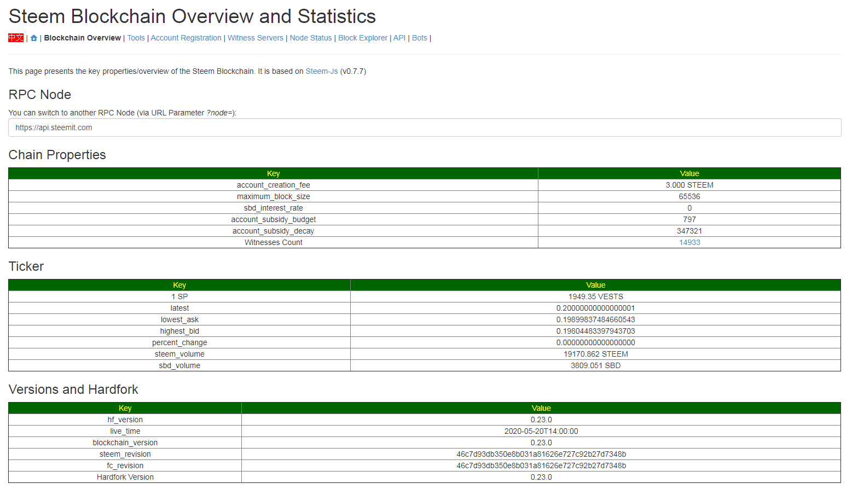Select the timestamp 2020-05-20T14:00:00
864x489 pixels.
541,431
